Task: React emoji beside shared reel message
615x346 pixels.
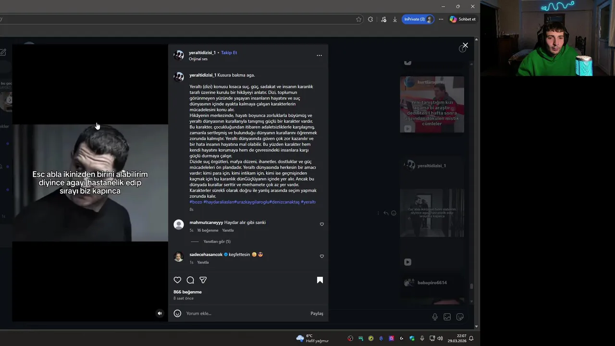Action: point(394,213)
